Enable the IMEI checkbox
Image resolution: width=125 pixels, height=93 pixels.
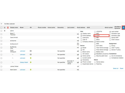(x=95, y=33)
